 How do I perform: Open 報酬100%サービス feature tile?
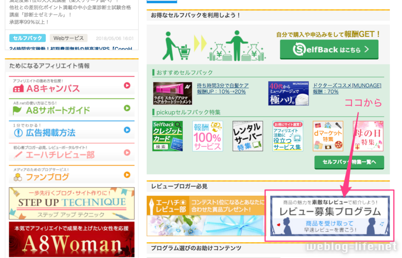[x=207, y=136]
